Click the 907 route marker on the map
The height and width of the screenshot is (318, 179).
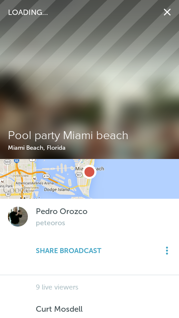pyautogui.click(x=79, y=175)
